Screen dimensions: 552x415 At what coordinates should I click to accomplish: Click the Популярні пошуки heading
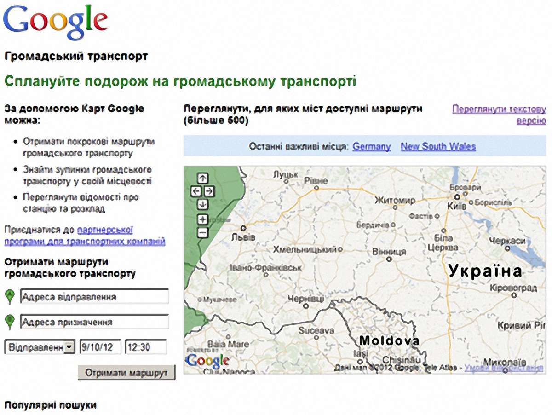51,405
